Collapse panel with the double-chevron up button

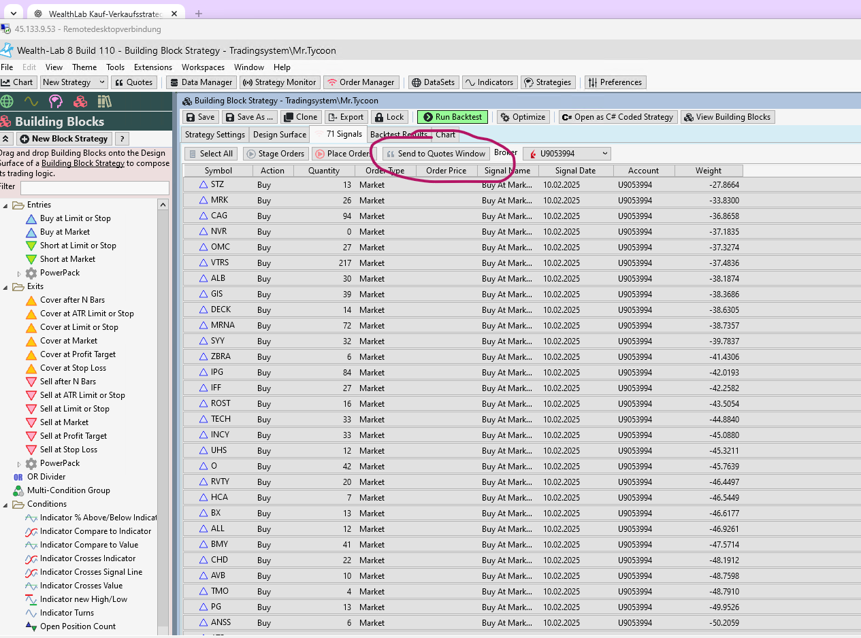tap(6, 139)
